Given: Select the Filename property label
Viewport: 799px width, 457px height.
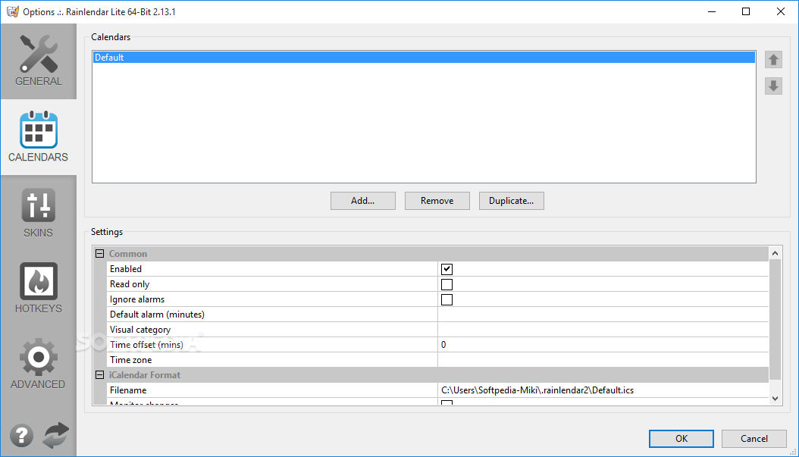Looking at the screenshot, I should click(x=128, y=390).
